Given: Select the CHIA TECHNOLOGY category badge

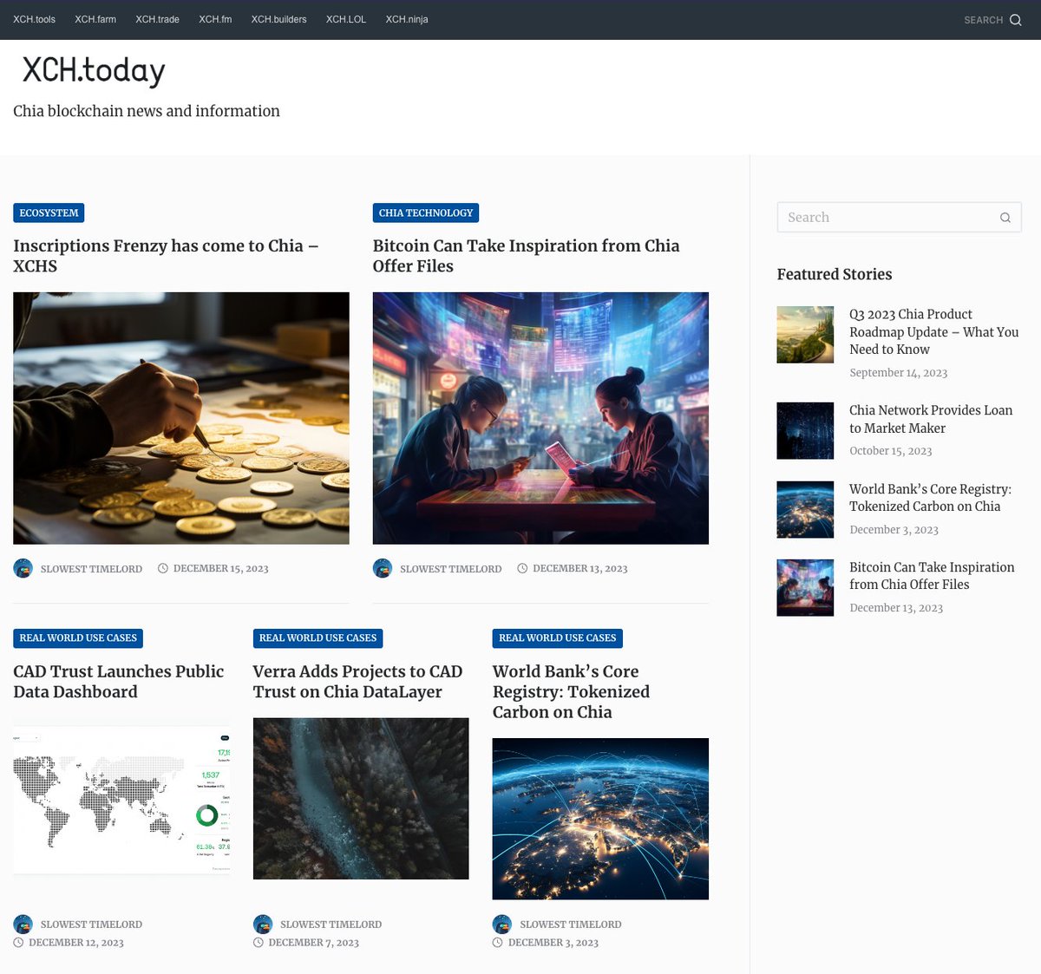Looking at the screenshot, I should 425,212.
